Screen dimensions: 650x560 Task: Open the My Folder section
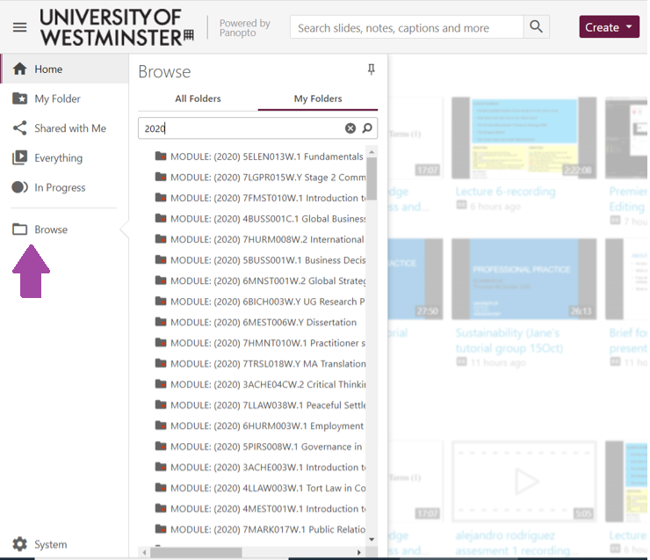pos(57,98)
